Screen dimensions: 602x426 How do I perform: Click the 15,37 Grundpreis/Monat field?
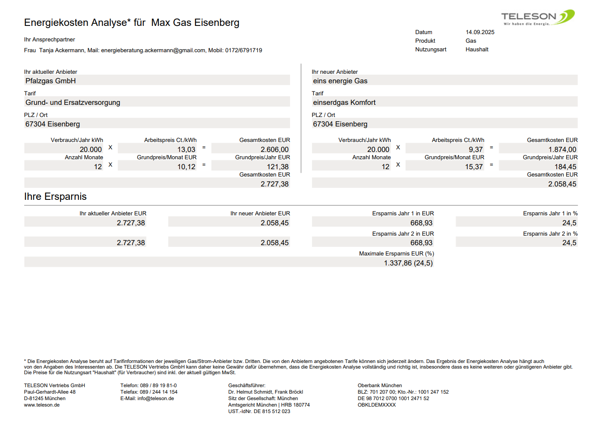pyautogui.click(x=473, y=167)
